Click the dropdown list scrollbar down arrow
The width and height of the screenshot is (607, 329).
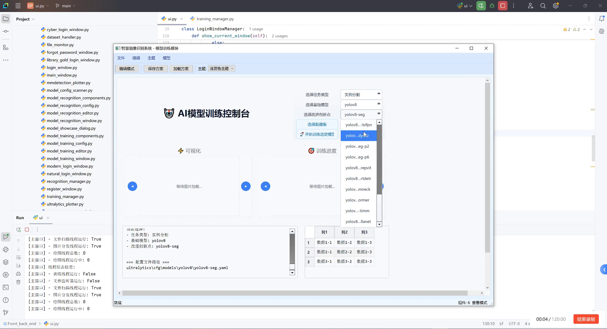tap(379, 224)
